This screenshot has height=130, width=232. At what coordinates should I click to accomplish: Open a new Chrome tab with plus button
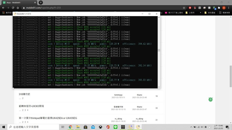41,3
